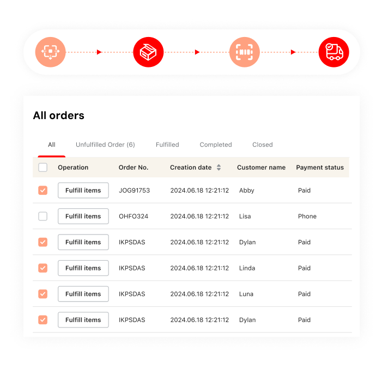
Task: Click the Payment status column header
Action: [x=320, y=168]
